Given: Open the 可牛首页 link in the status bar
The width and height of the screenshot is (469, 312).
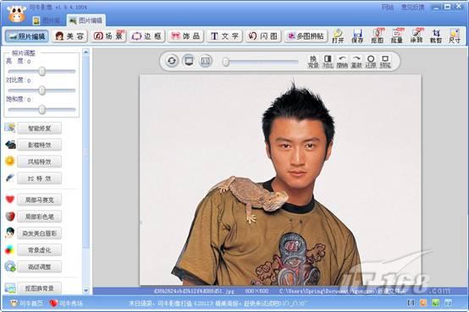Looking at the screenshot, I should tap(26, 304).
